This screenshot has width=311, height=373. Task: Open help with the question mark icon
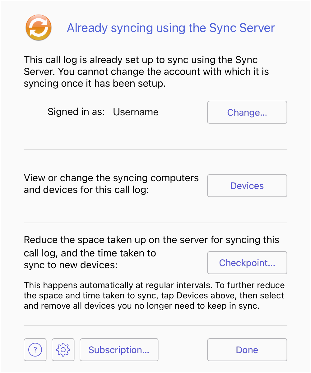click(35, 350)
